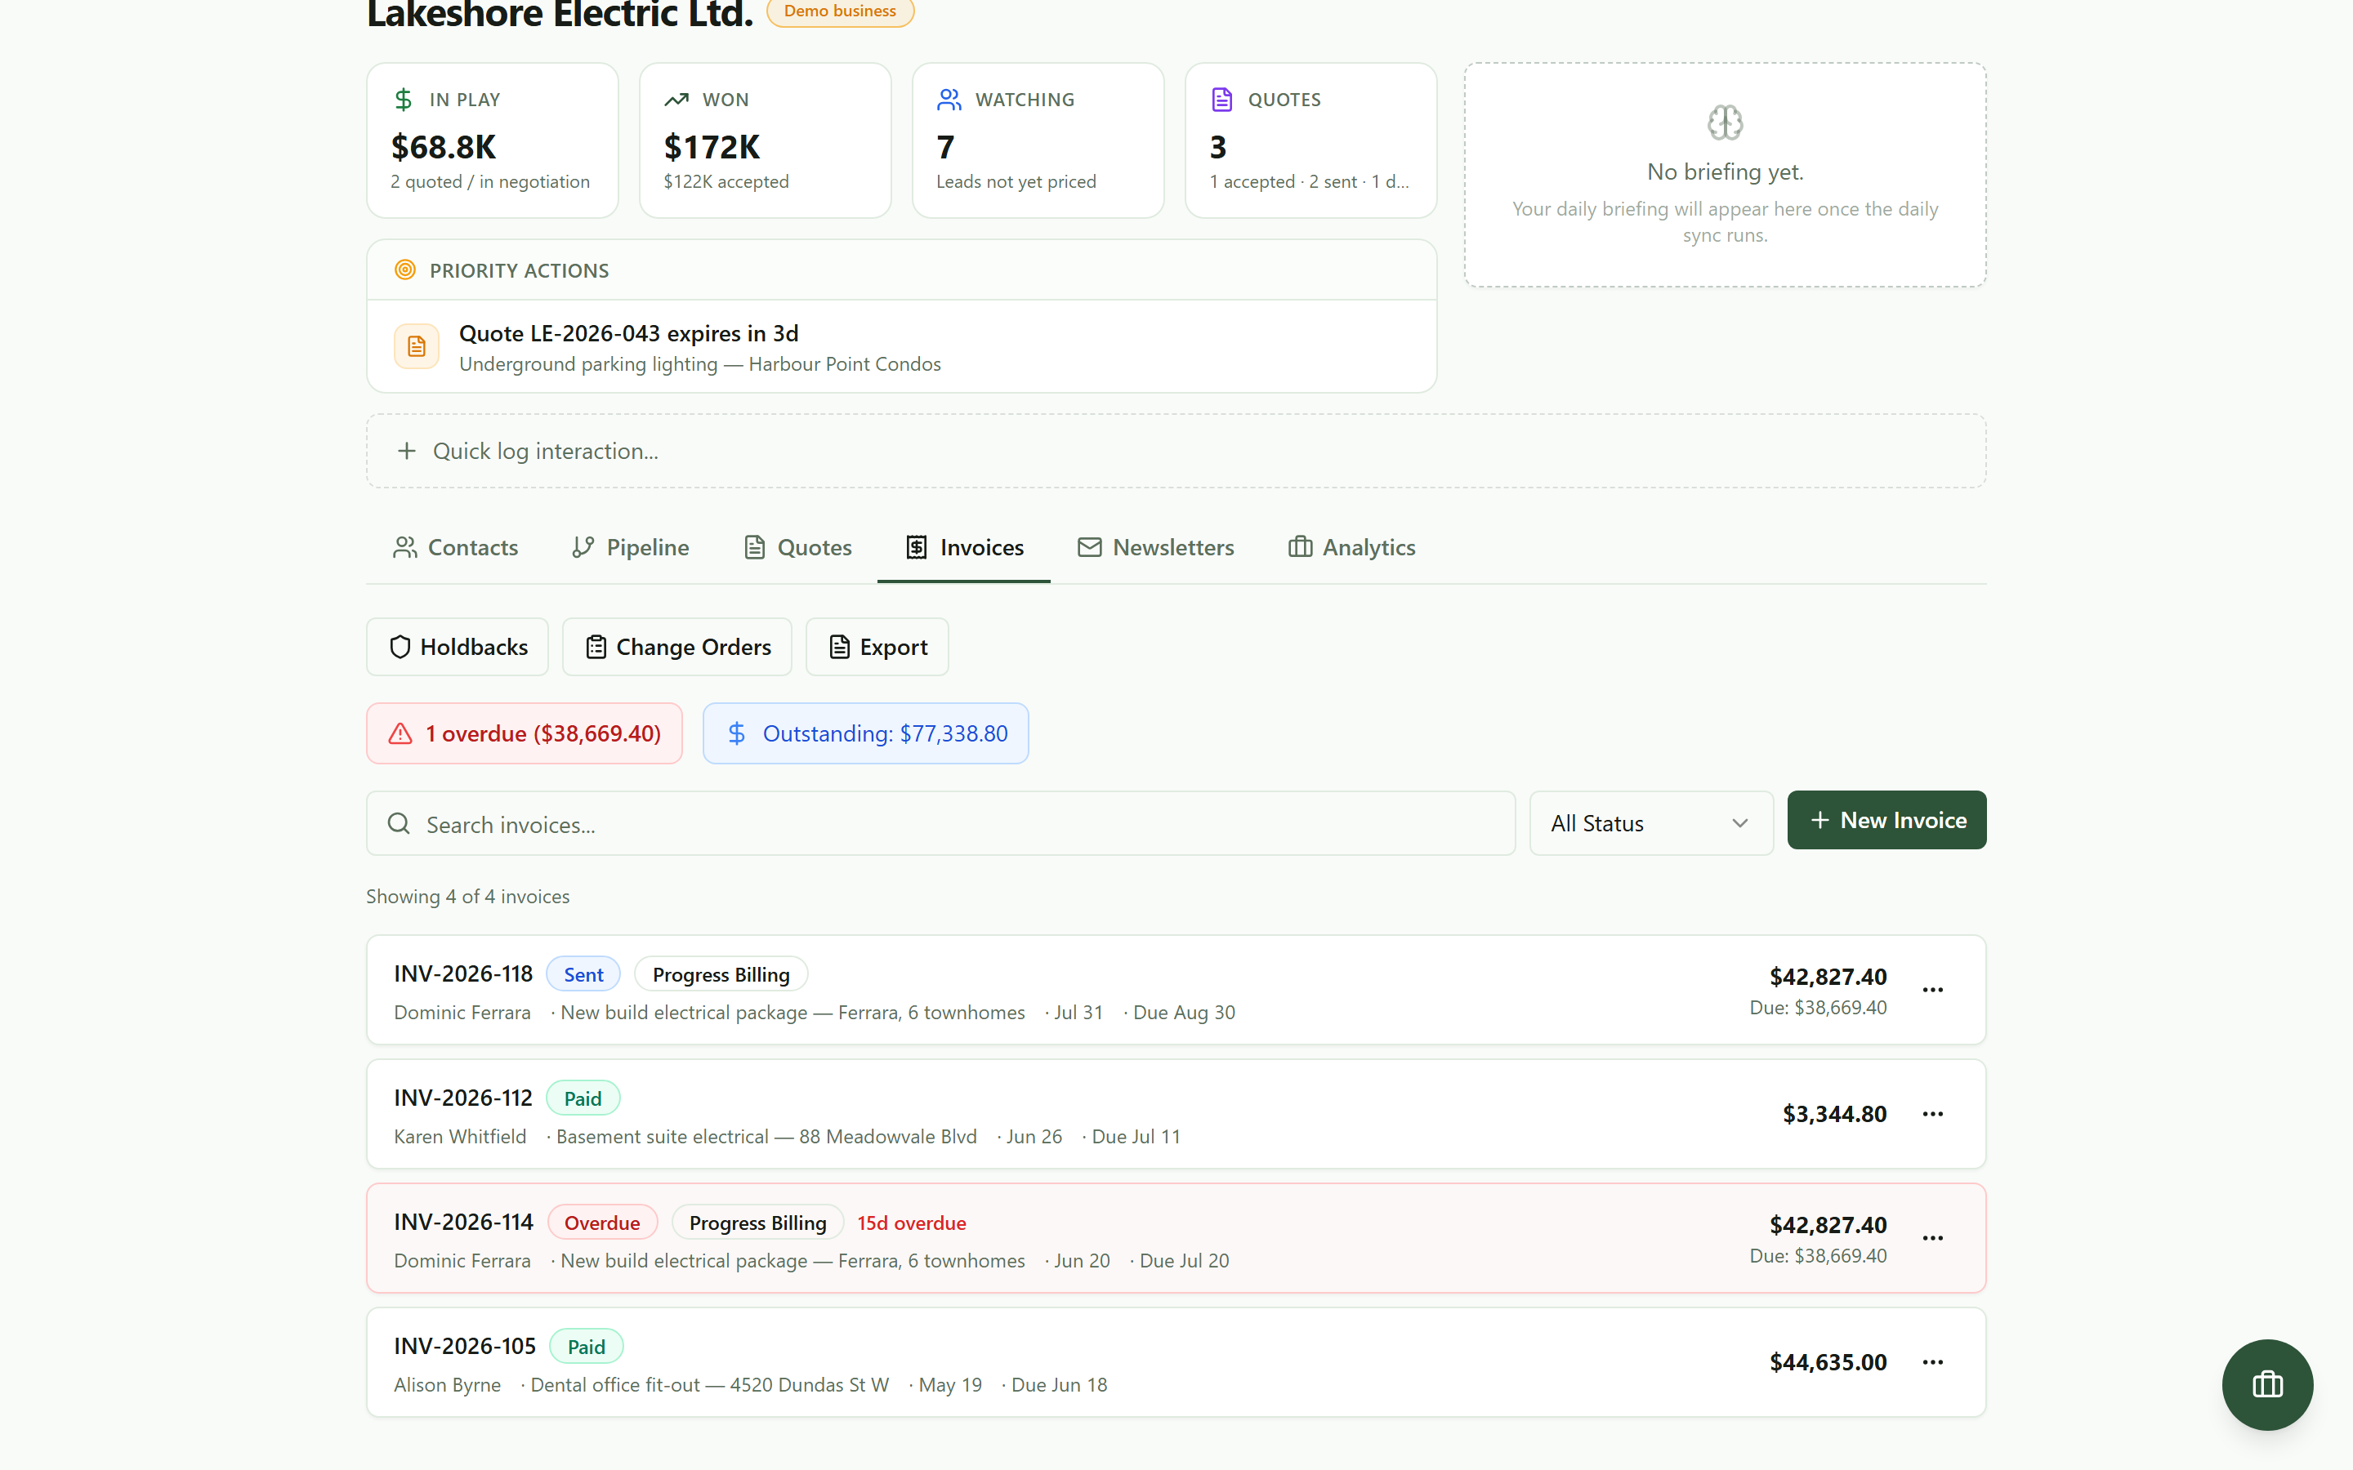Image resolution: width=2353 pixels, height=1470 pixels.
Task: Open the Holdbacks view
Action: coord(457,647)
